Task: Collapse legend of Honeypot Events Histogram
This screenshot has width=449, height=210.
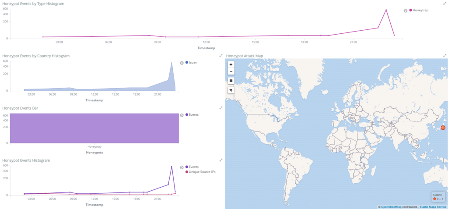Action: pos(182,167)
